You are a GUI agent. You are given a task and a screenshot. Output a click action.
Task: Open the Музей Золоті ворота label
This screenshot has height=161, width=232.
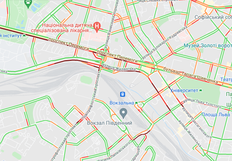click(208, 46)
